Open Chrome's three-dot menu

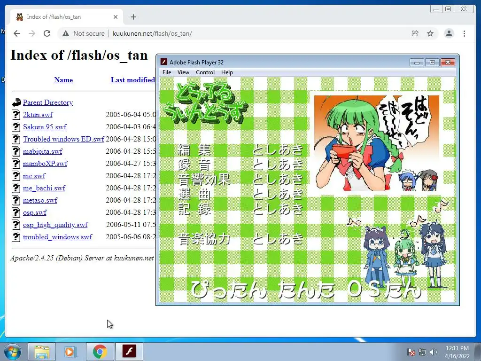[465, 33]
